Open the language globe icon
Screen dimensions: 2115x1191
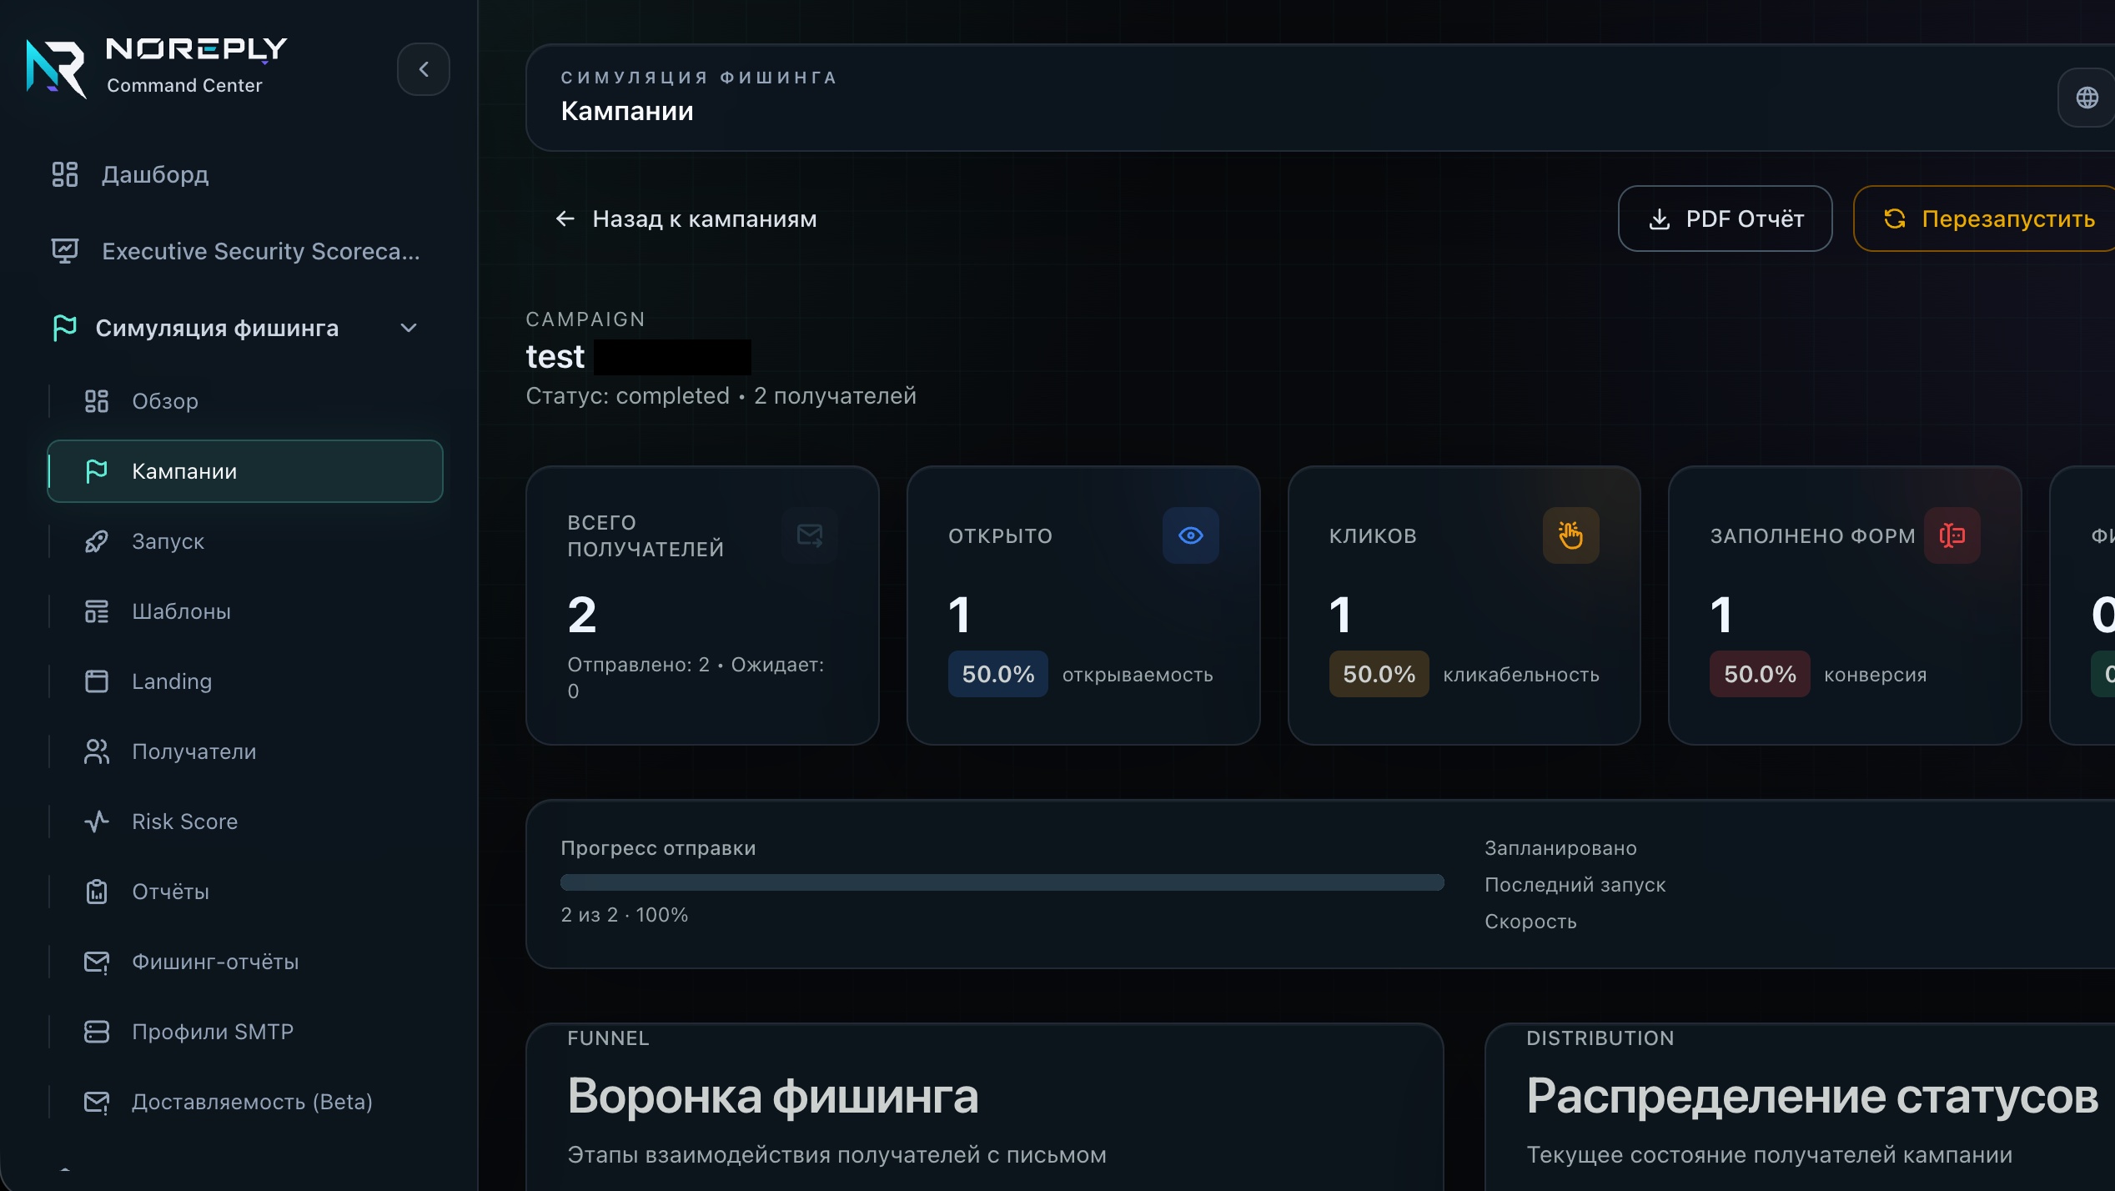[2087, 98]
